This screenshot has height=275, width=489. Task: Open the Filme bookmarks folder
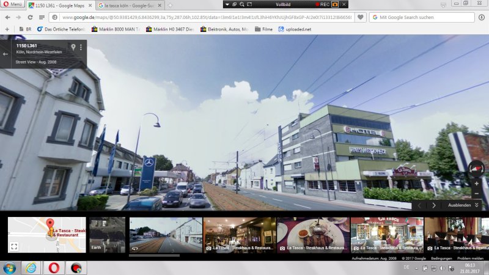point(263,29)
